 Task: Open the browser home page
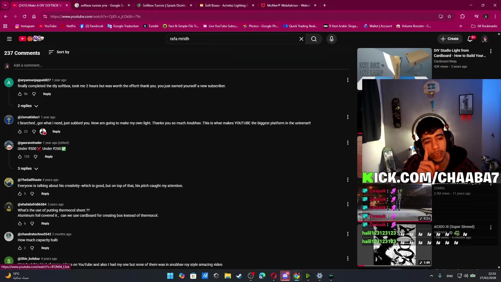(x=34, y=16)
